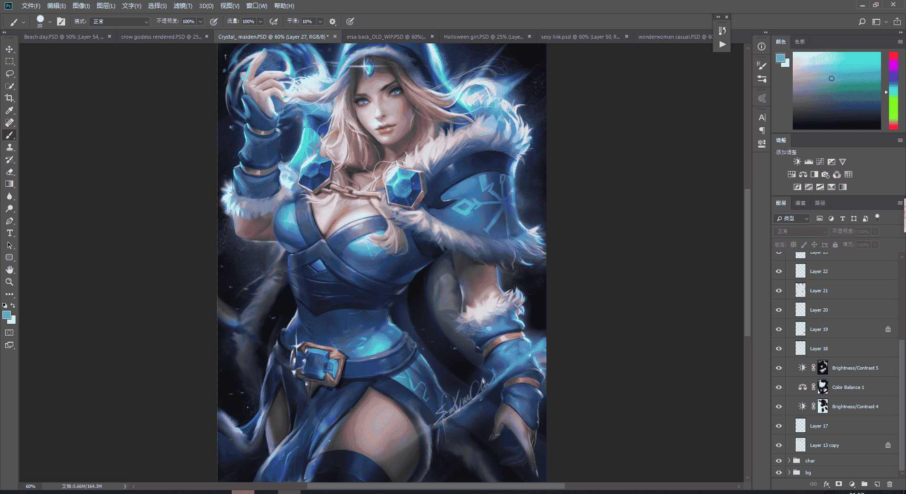This screenshot has width=906, height=494.
Task: Hide the Layer 22 layer
Action: 779,271
